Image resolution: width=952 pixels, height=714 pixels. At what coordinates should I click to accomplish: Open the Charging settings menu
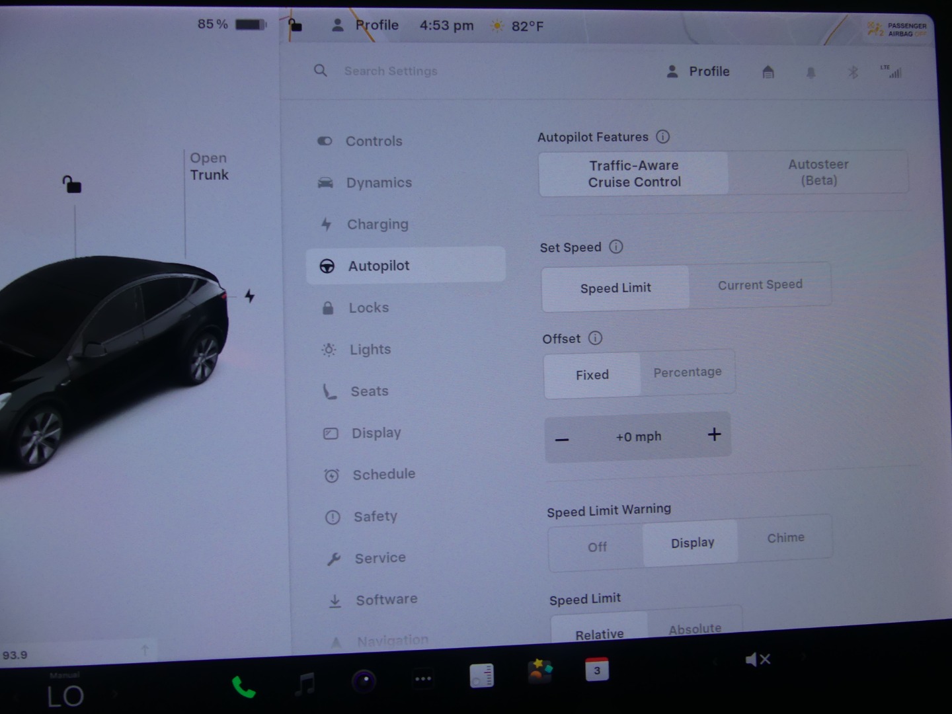pyautogui.click(x=377, y=225)
